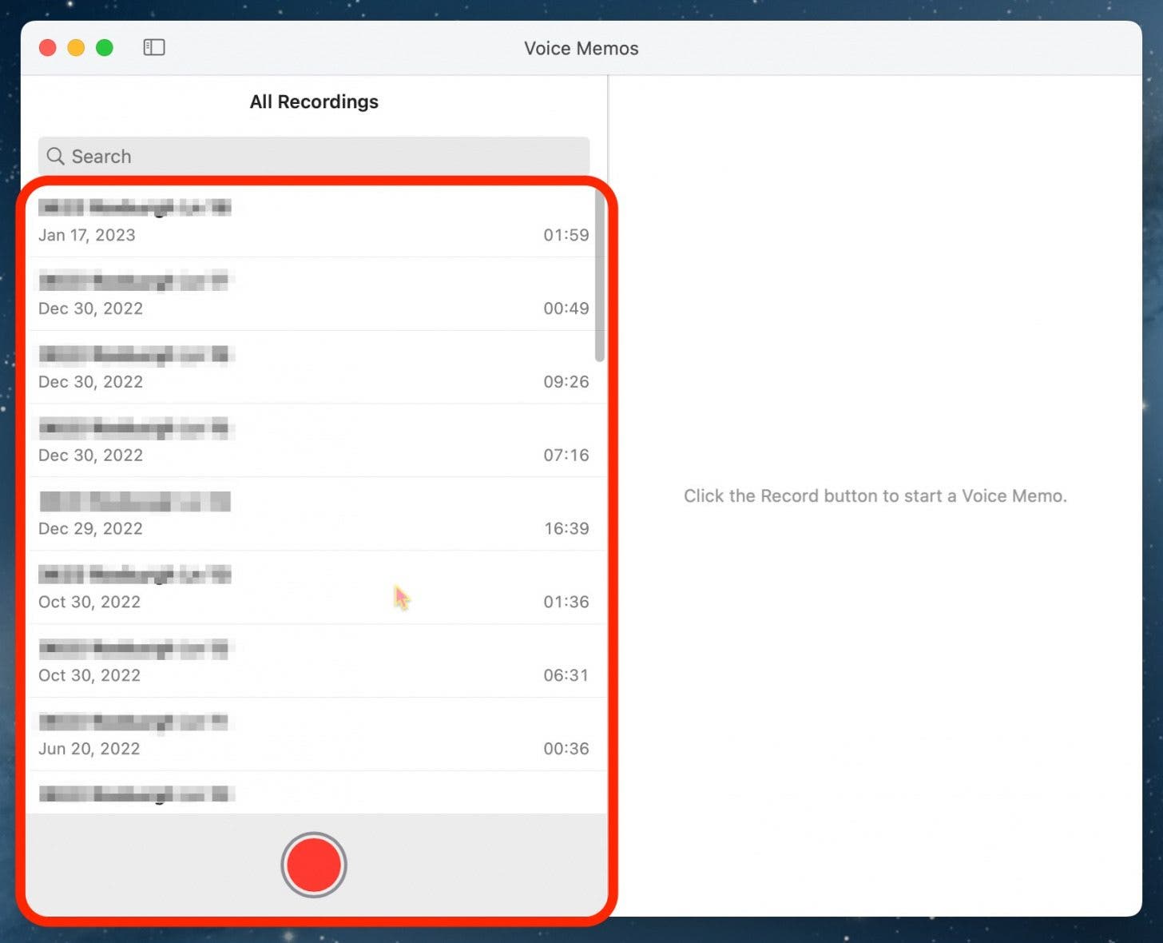Select the 00:49 recording from Dec 30, 2022

314,294
